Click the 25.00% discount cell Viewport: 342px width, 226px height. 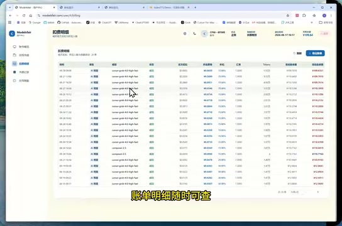(222, 160)
